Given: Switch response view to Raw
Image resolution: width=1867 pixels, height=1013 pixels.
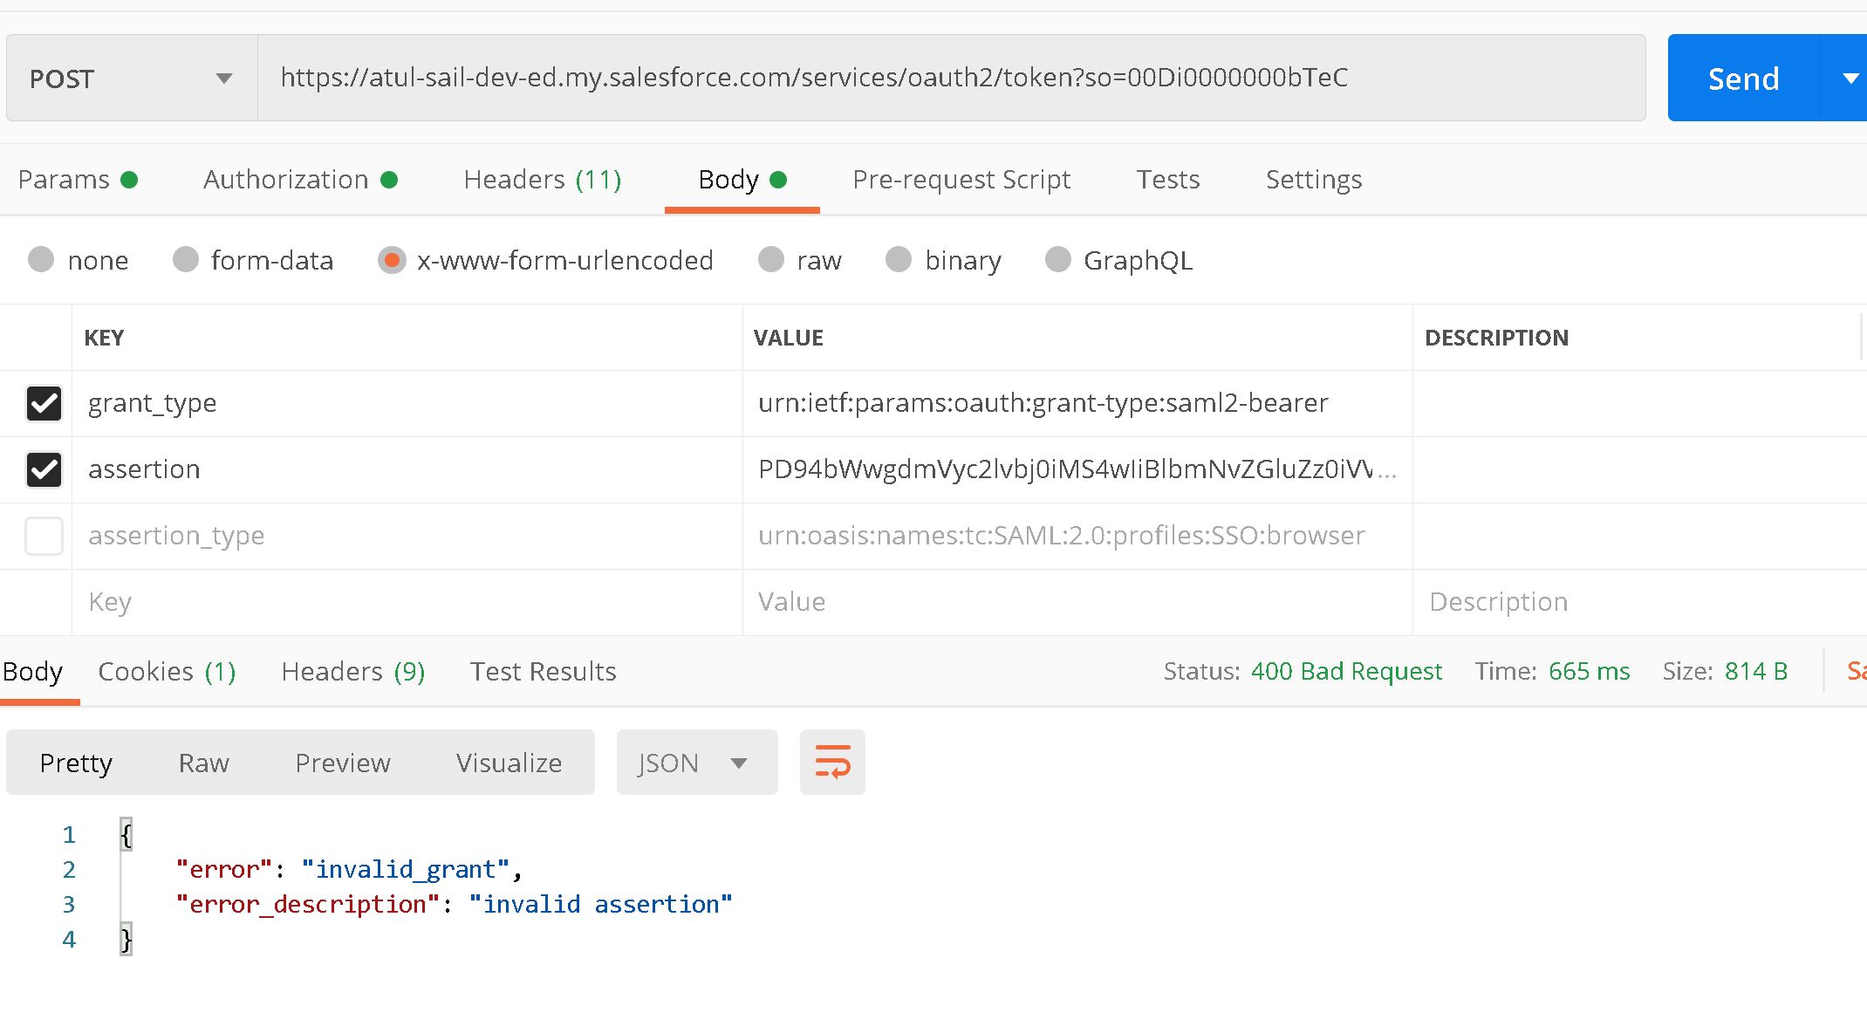Looking at the screenshot, I should (x=203, y=763).
